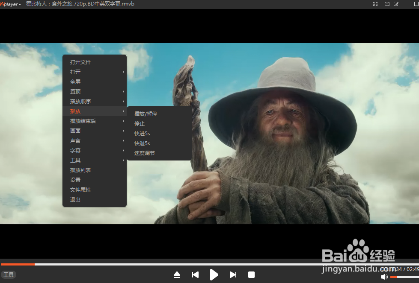
Task: Click the fullscreen icon in the title bar
Action: pos(375,4)
